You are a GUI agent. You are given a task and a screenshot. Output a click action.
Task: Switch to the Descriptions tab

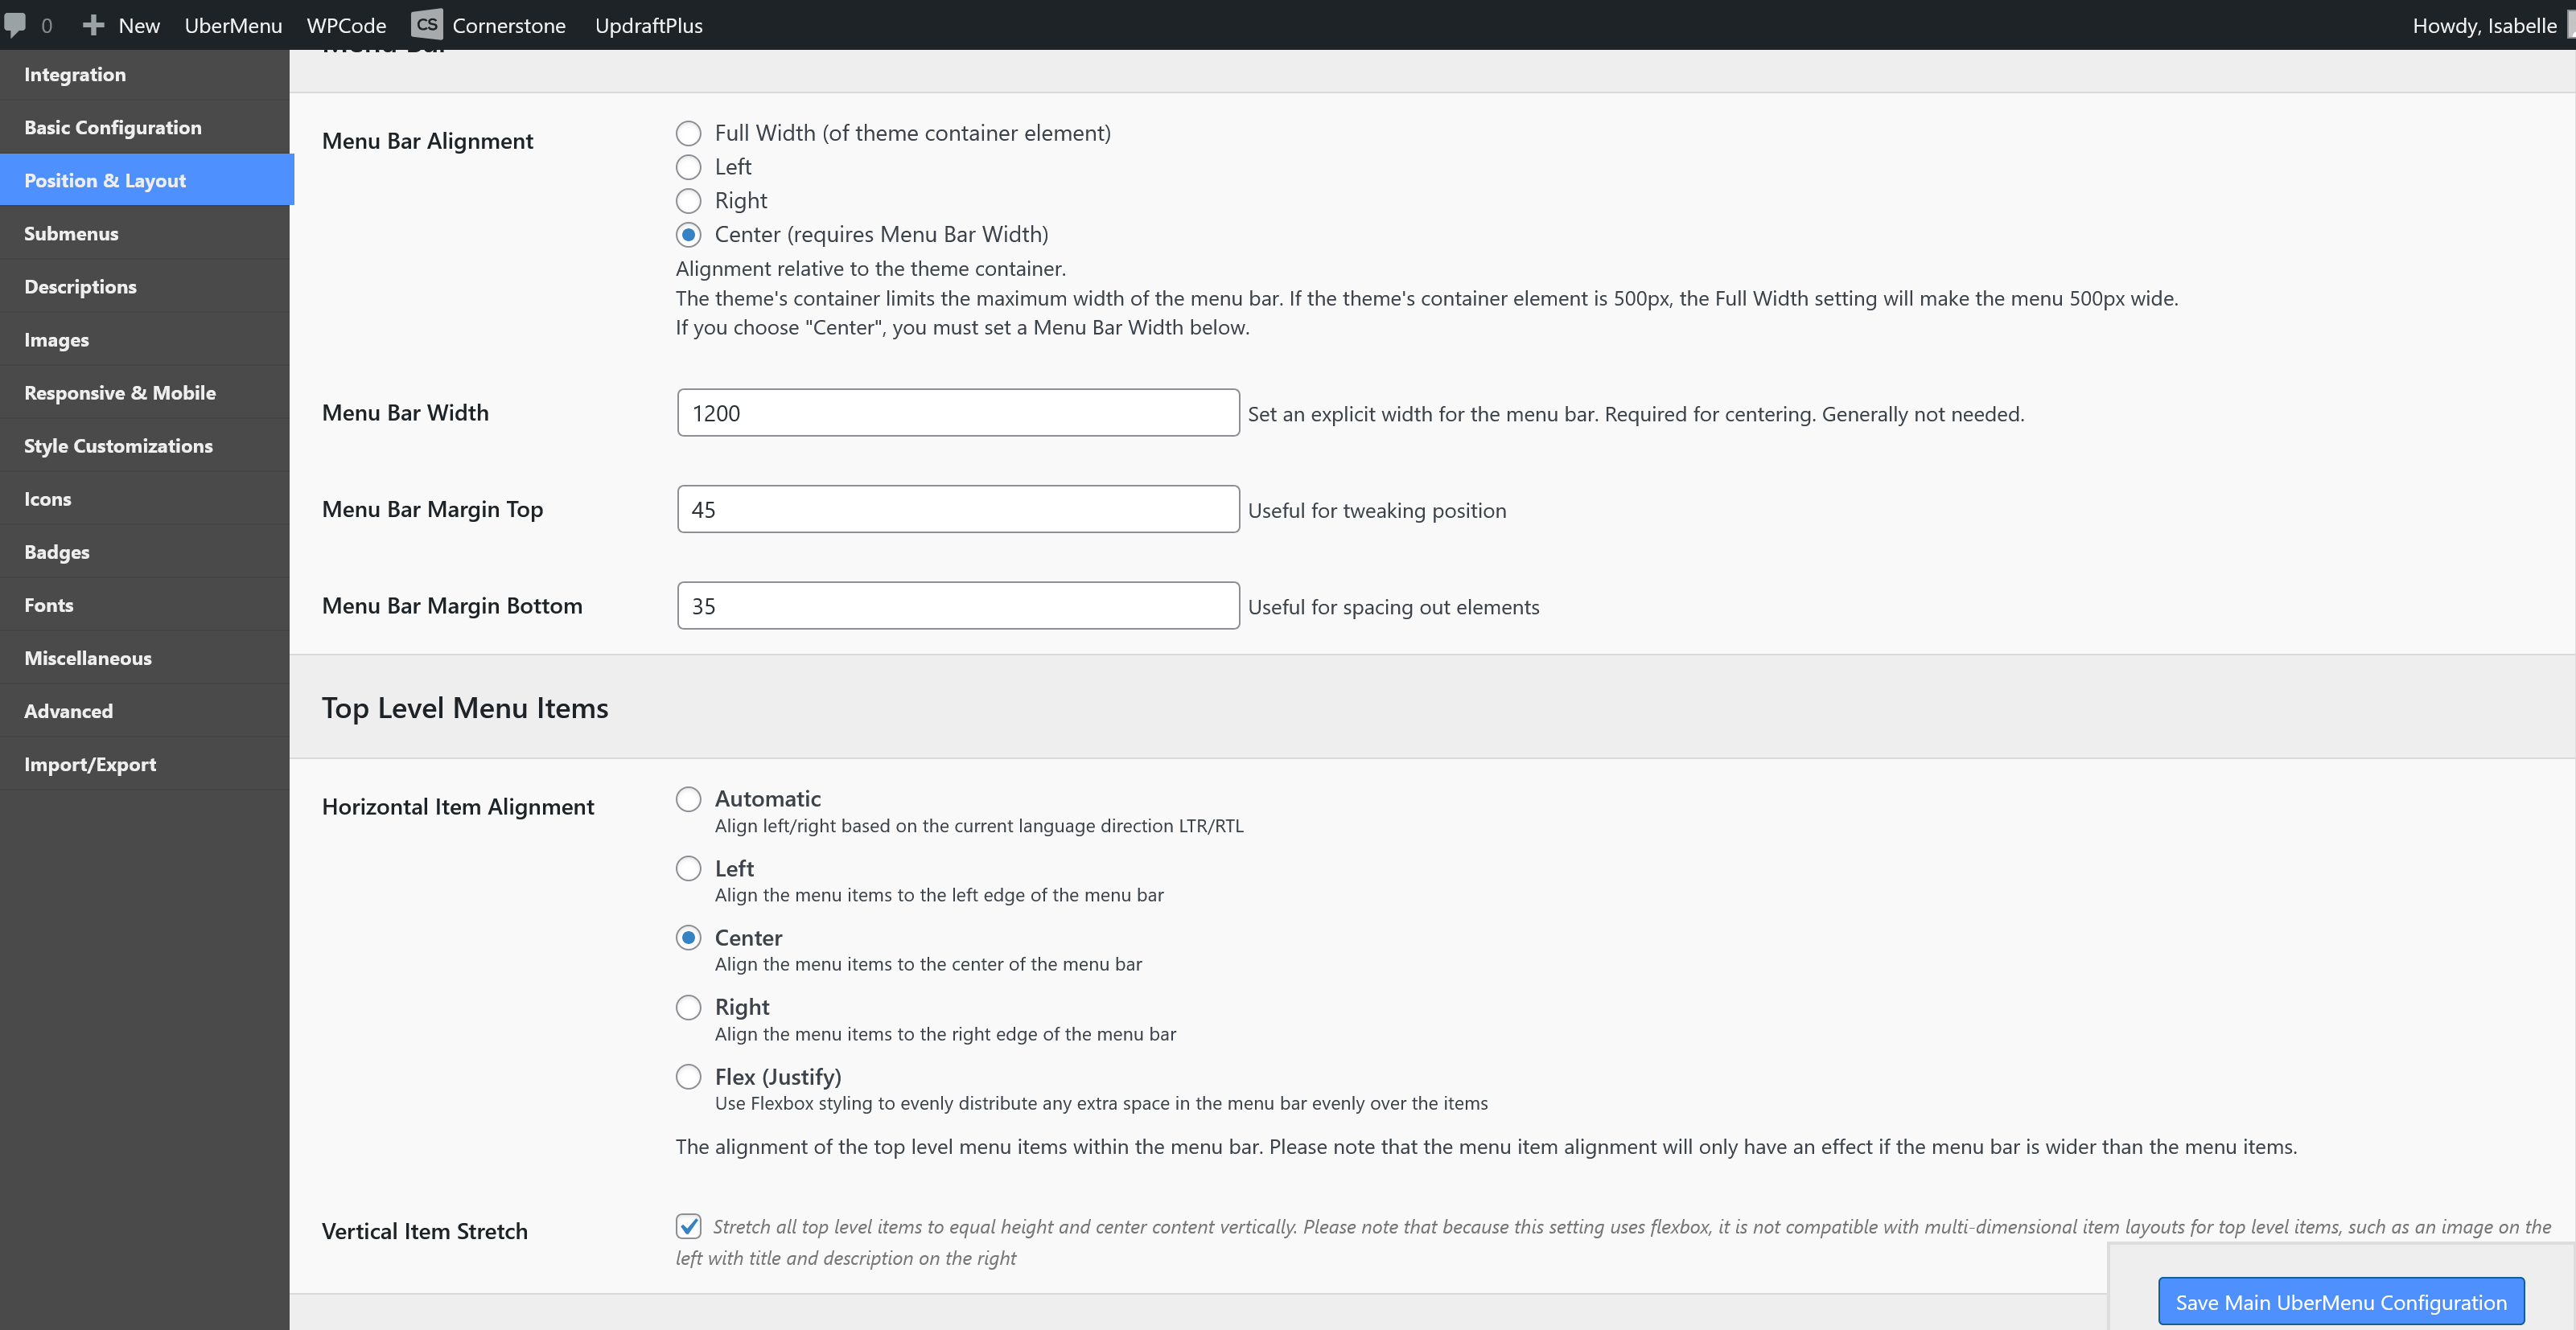tap(145, 285)
